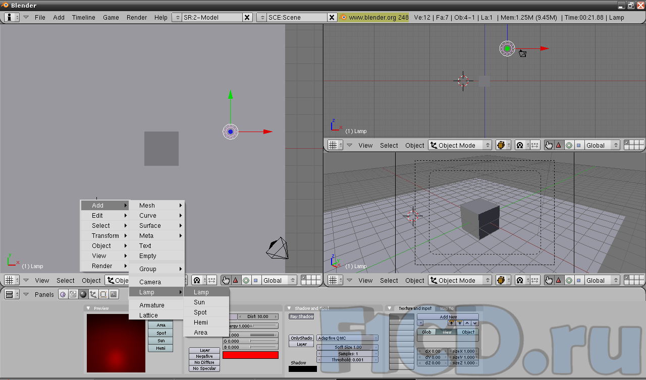Select translate manipulator triangle in top-right viewport
This screenshot has height=380, width=646.
click(559, 145)
